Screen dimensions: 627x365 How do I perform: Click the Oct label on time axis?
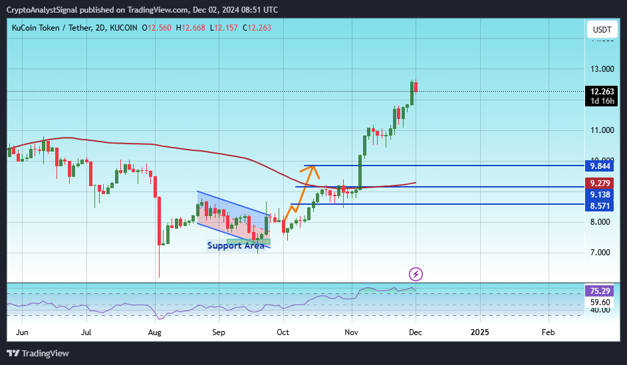(x=283, y=332)
